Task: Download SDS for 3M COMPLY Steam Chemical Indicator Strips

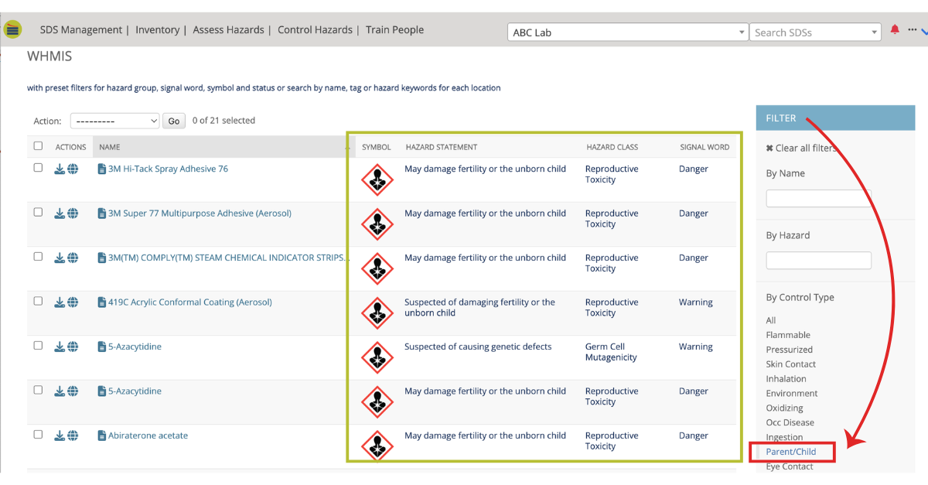Action: coord(60,258)
